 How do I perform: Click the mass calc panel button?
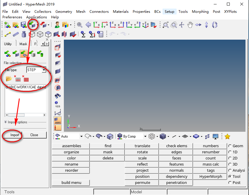[211, 164]
